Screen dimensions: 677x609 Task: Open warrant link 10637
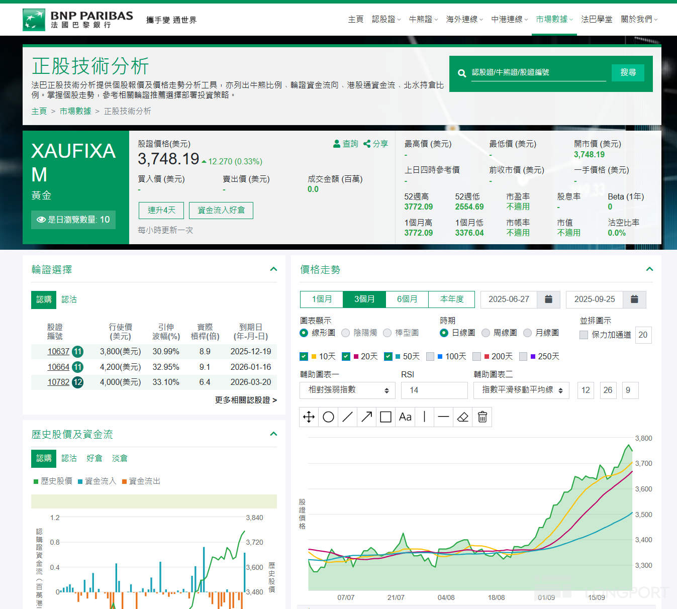coord(58,352)
